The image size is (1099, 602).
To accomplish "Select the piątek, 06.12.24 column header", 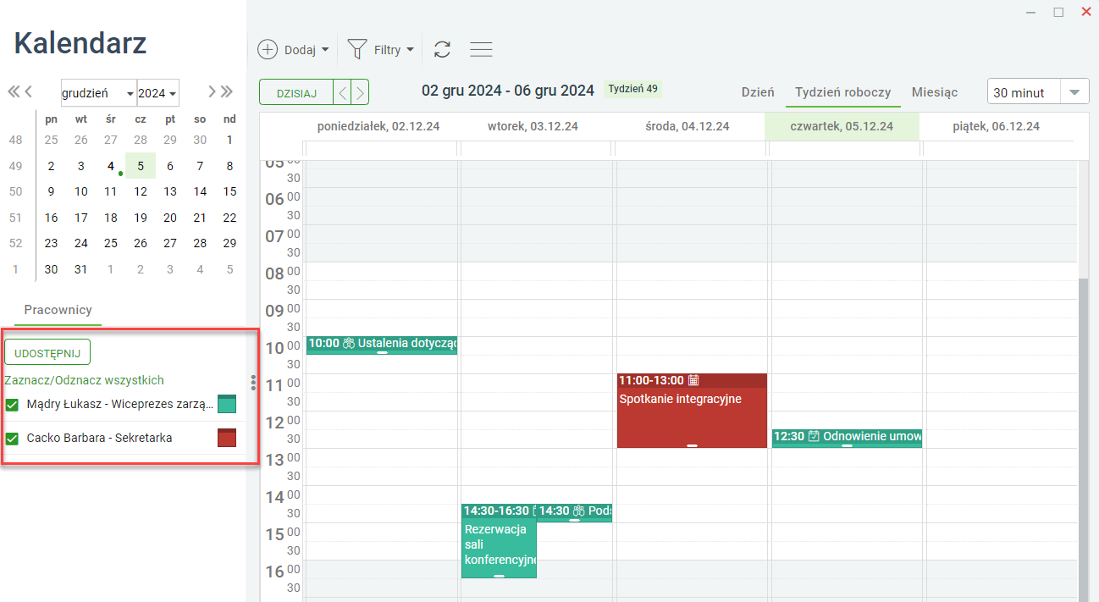I will [x=997, y=126].
